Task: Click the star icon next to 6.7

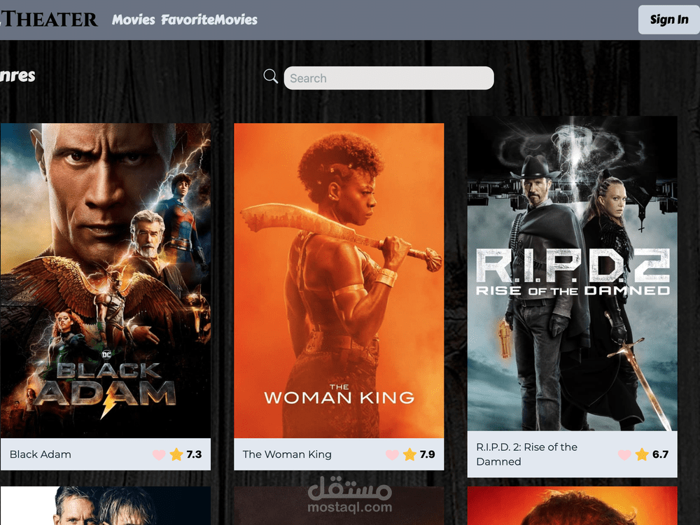Action: (x=642, y=454)
